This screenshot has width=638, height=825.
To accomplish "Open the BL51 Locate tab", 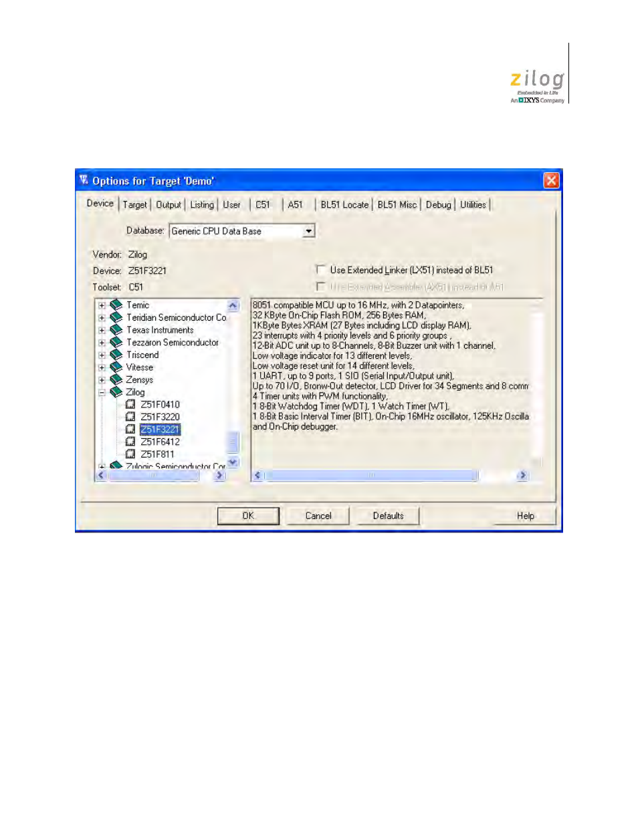I will point(344,204).
